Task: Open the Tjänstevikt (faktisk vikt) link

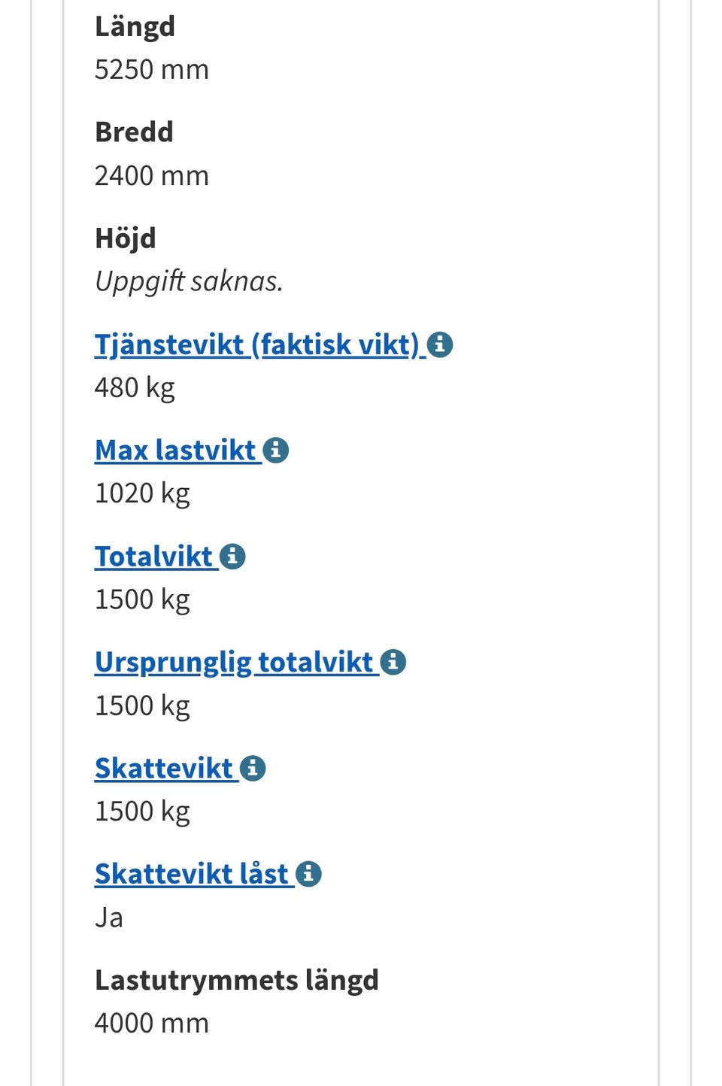Action: tap(256, 345)
